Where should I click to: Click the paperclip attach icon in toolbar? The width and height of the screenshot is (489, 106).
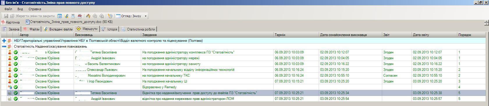(x=67, y=16)
